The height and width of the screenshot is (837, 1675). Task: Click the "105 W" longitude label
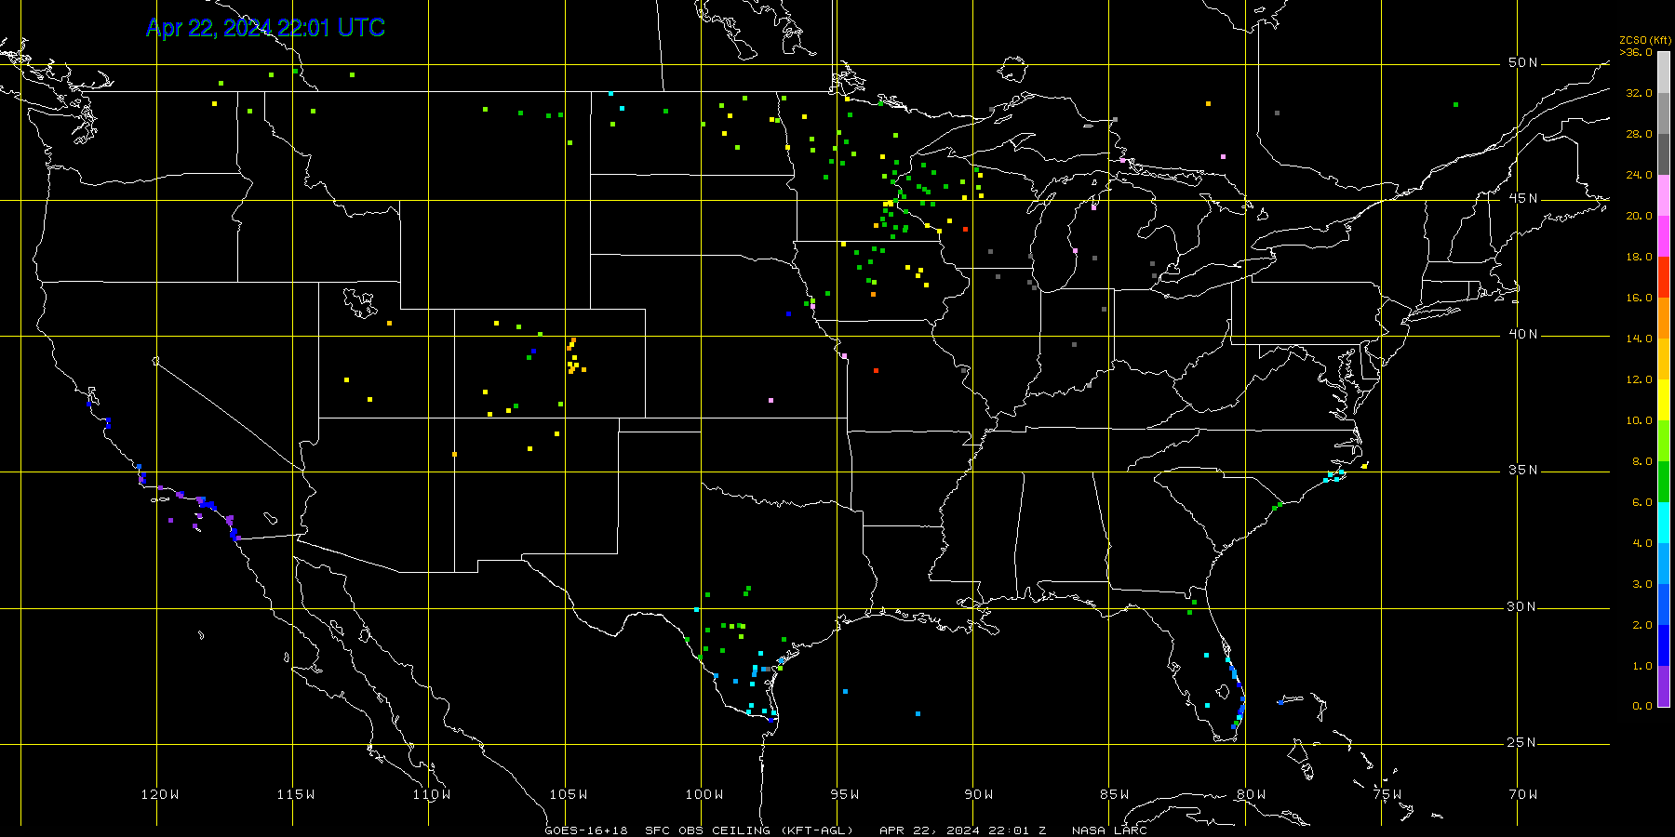pos(568,795)
